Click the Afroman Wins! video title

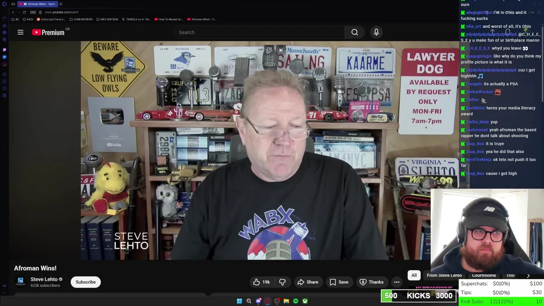35,268
